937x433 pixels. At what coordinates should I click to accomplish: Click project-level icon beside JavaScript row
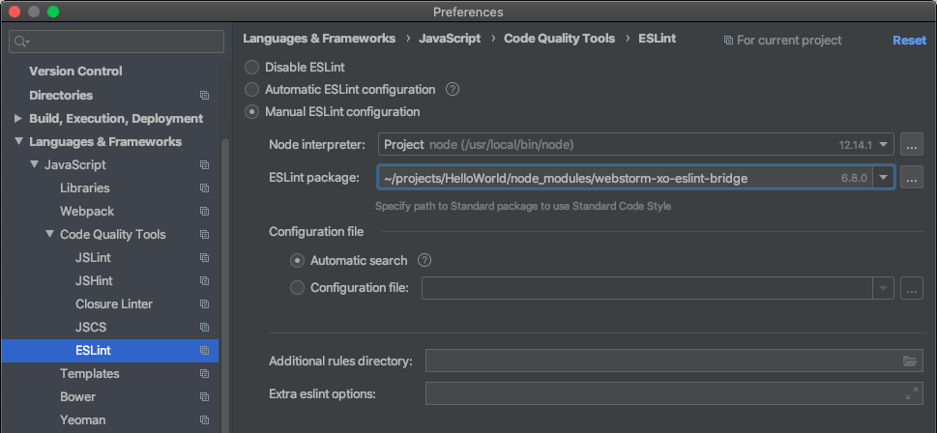click(204, 165)
